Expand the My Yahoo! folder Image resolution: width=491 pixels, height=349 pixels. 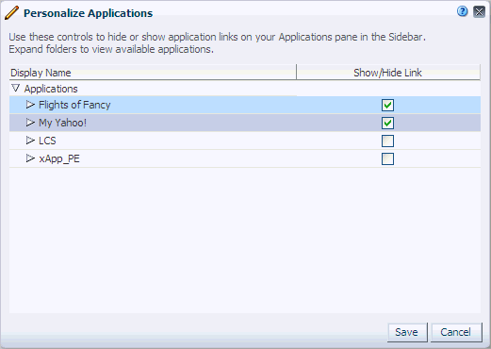pos(30,123)
